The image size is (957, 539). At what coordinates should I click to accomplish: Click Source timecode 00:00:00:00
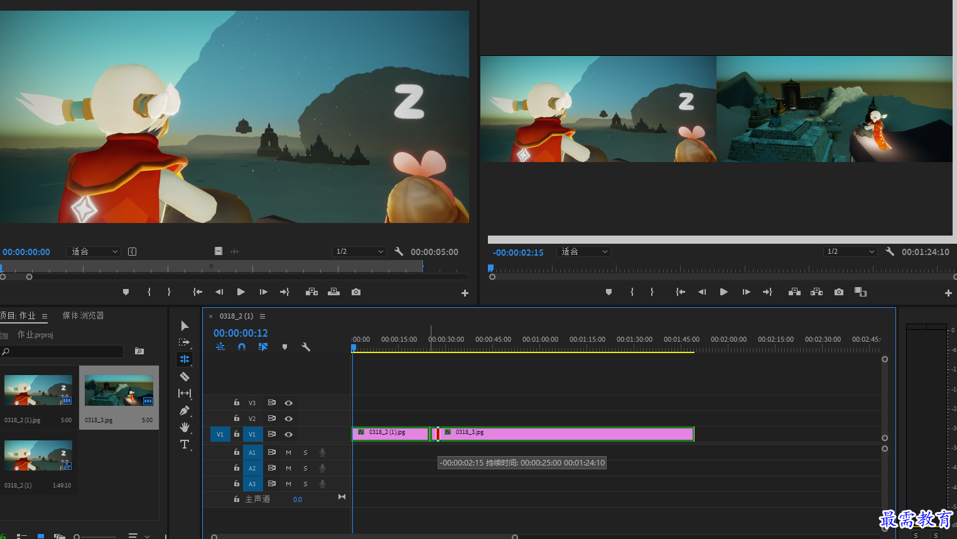click(x=26, y=252)
